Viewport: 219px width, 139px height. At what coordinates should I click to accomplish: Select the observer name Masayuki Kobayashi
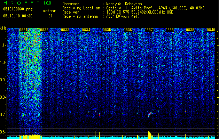[x=125, y=4]
